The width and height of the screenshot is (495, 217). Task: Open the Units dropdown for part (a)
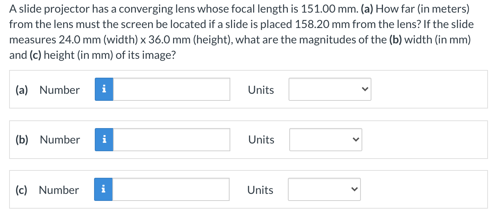coord(329,89)
